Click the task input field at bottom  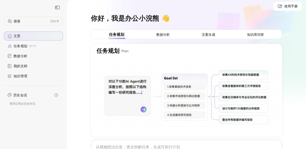click(x=186, y=146)
